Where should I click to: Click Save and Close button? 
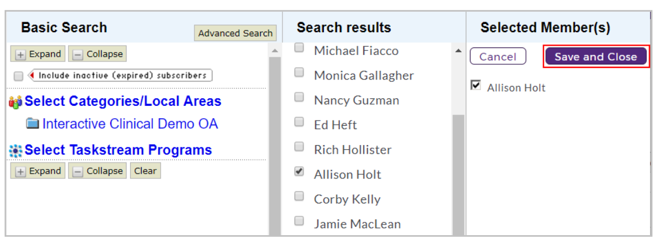pyautogui.click(x=596, y=57)
